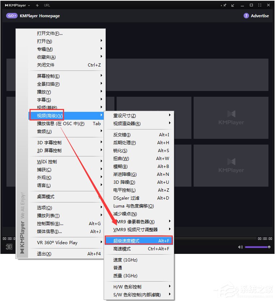The image size is (276, 301).
Task: Click the playback seek bar
Action: click(215, 238)
